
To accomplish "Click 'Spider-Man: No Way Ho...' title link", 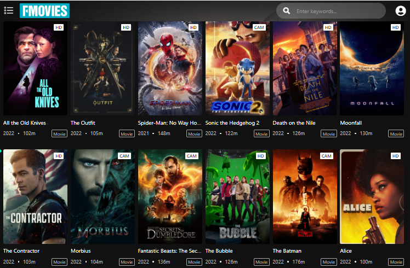I will click(x=169, y=123).
